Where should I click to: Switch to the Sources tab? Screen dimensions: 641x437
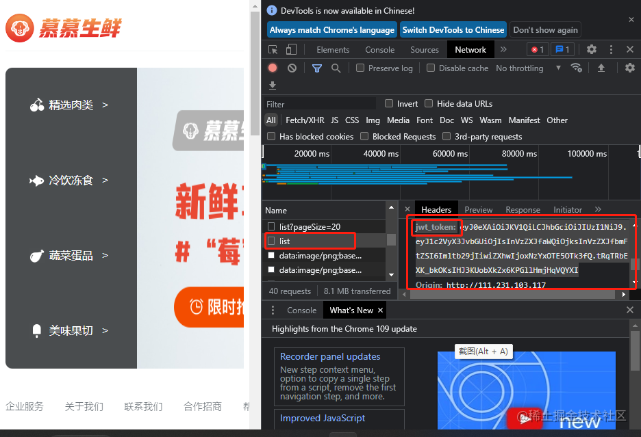[425, 50]
